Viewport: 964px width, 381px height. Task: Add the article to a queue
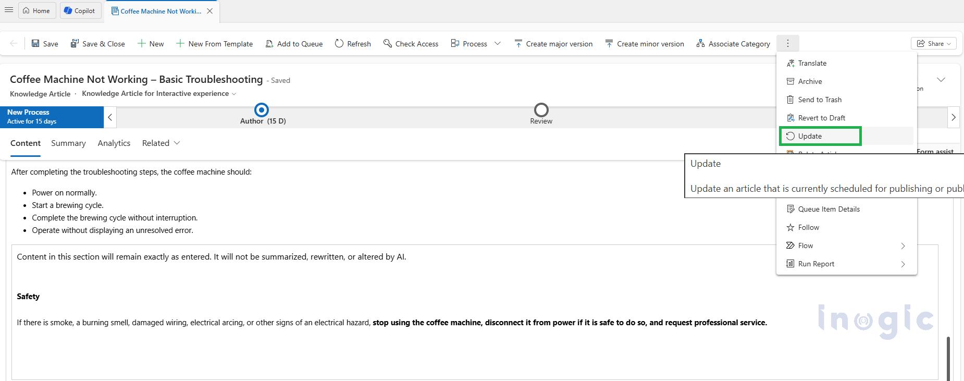[294, 44]
